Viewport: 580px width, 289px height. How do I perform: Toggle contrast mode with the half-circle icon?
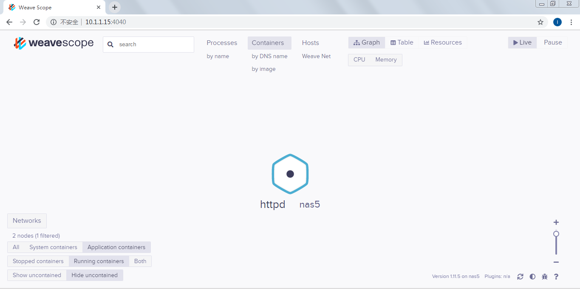pyautogui.click(x=532, y=277)
